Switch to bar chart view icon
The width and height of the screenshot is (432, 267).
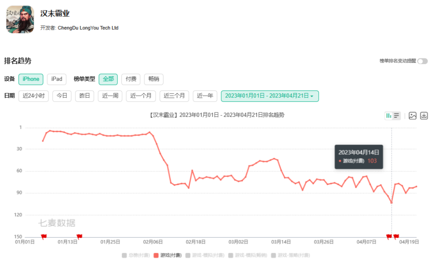coord(389,116)
